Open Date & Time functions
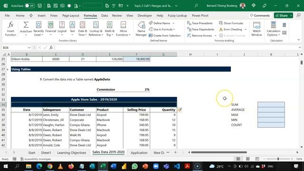This screenshot has height=171, width=304. tap(82, 29)
